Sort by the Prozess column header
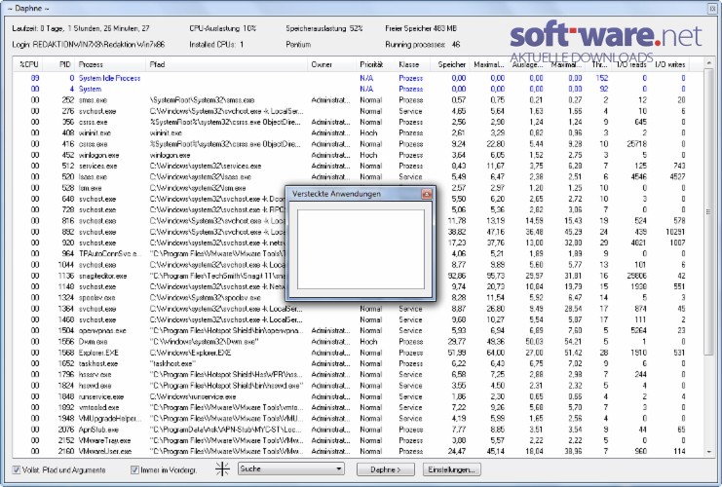Image resolution: width=722 pixels, height=487 pixels. pyautogui.click(x=110, y=64)
